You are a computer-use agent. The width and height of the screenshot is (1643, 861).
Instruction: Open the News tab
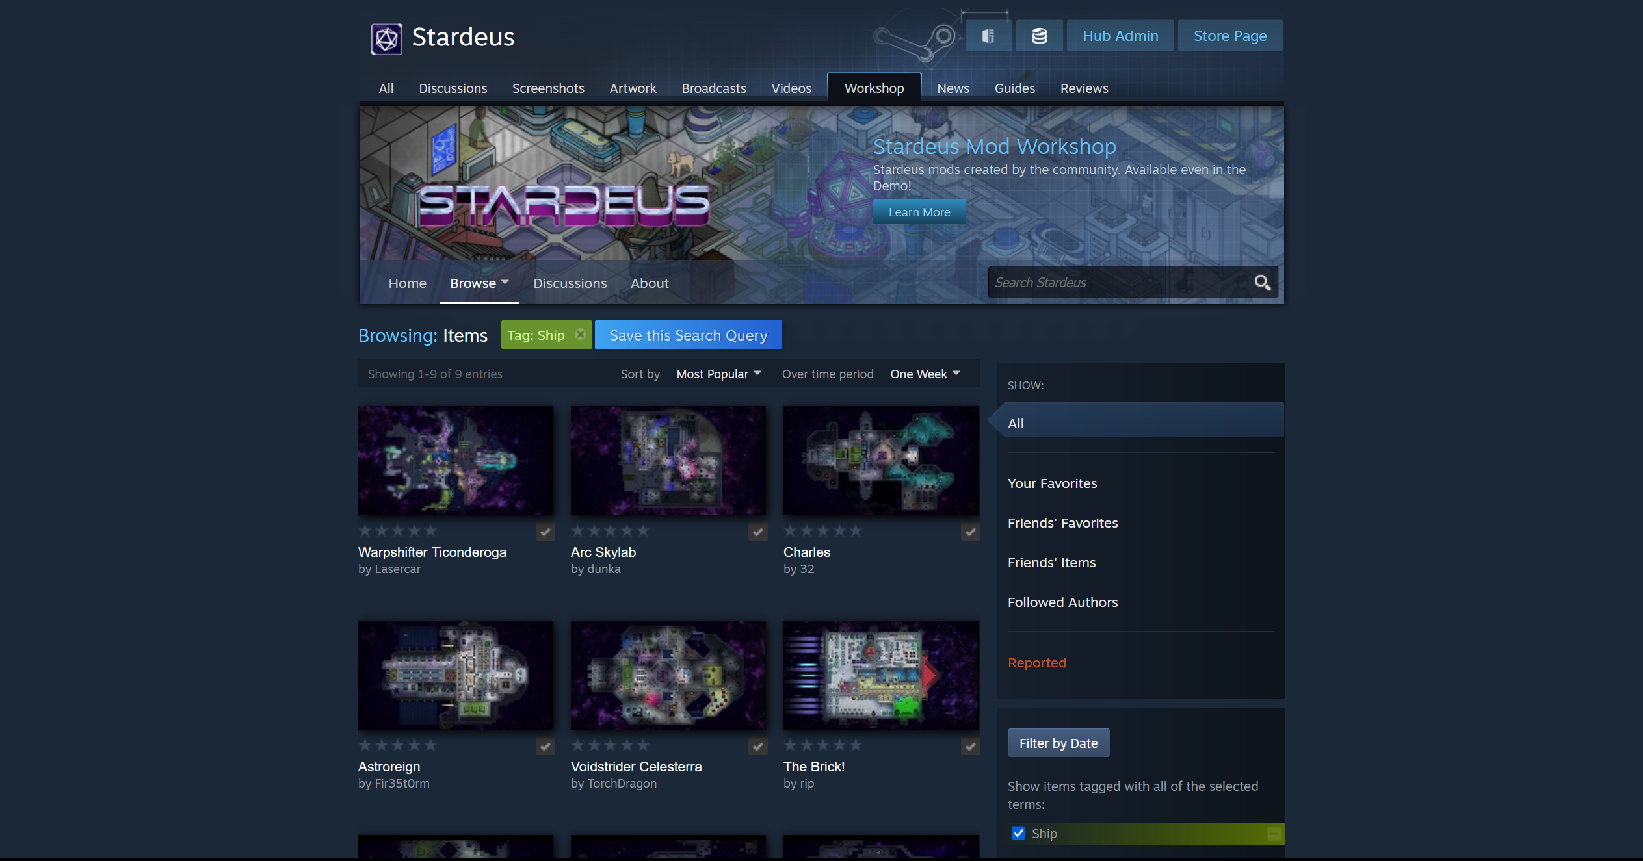[953, 88]
